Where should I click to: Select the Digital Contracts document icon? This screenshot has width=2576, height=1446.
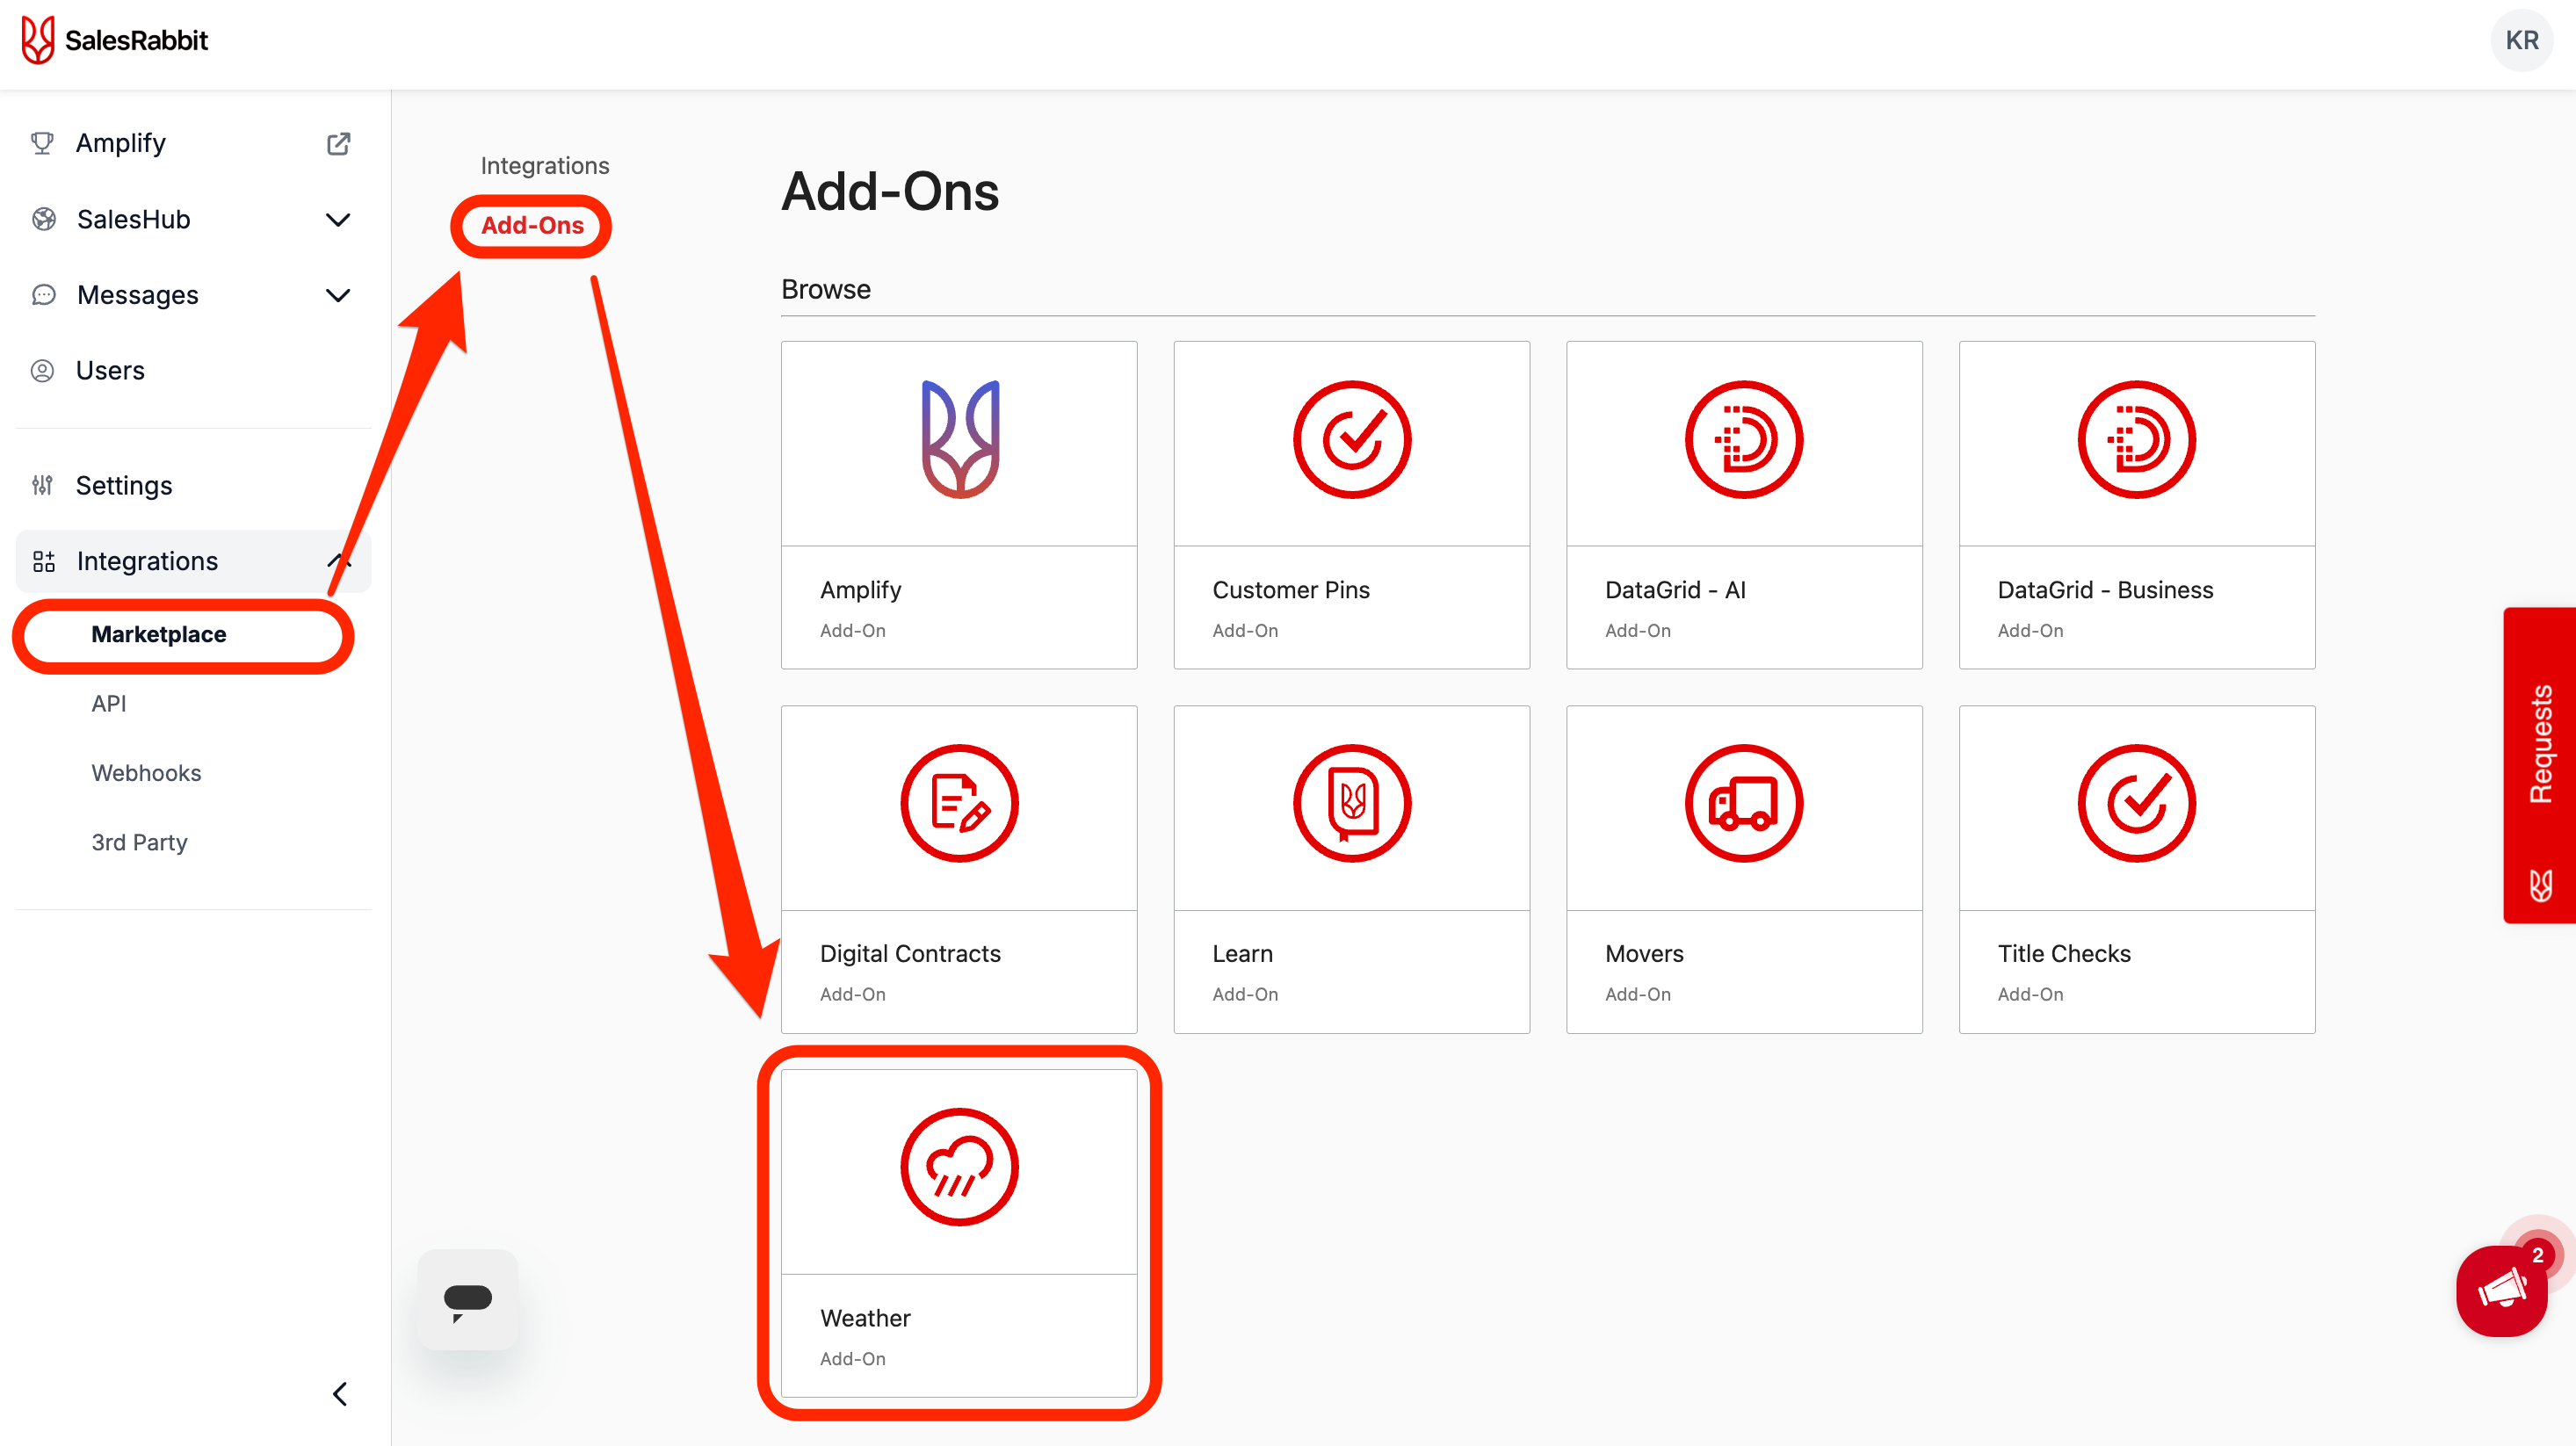coord(958,803)
